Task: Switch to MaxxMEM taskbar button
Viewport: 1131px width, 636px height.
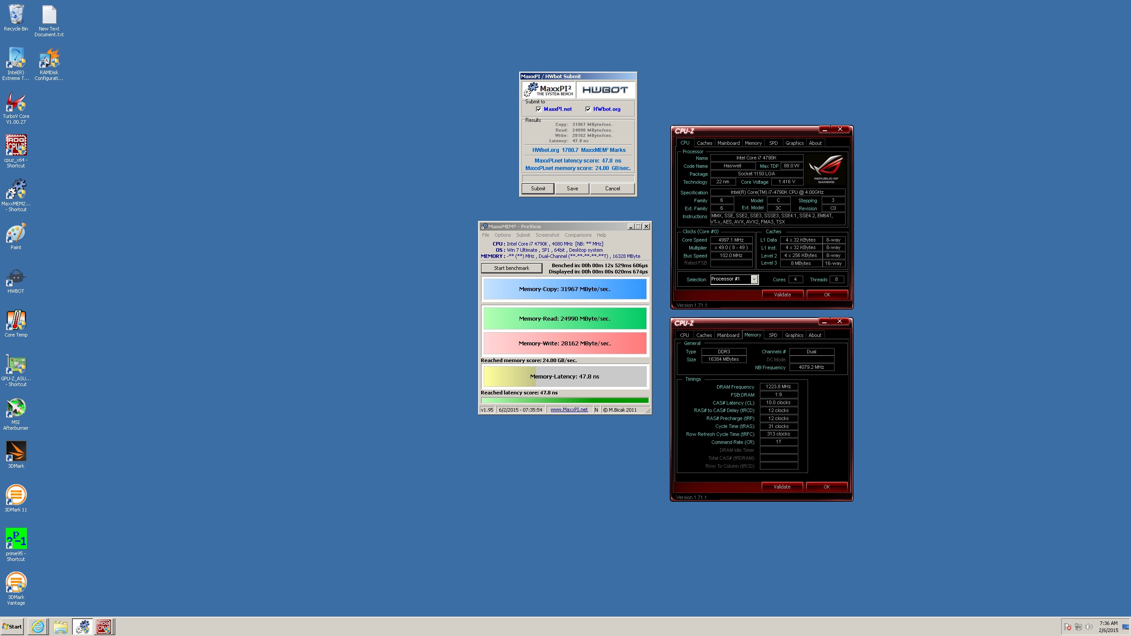Action: point(82,627)
